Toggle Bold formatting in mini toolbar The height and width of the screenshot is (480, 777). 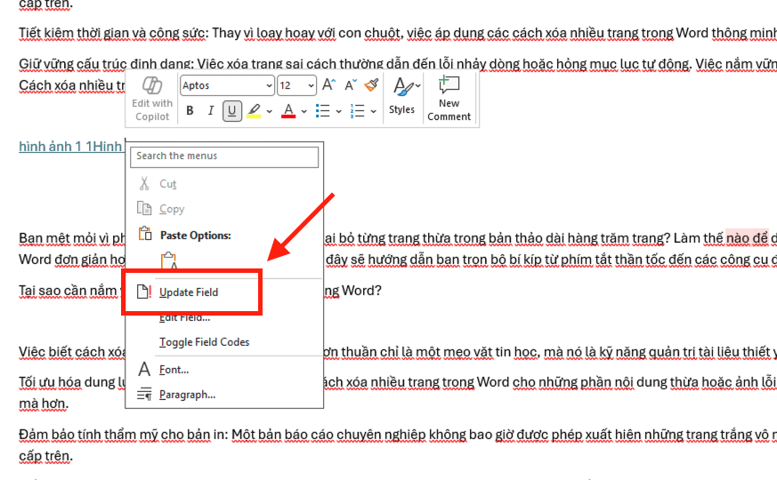point(190,111)
